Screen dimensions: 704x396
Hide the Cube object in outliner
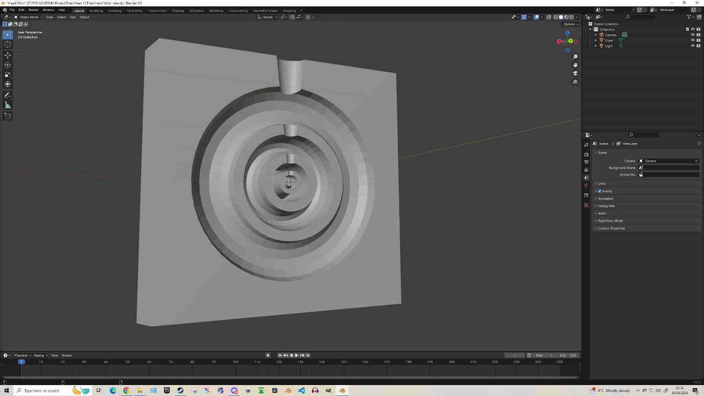click(x=693, y=40)
